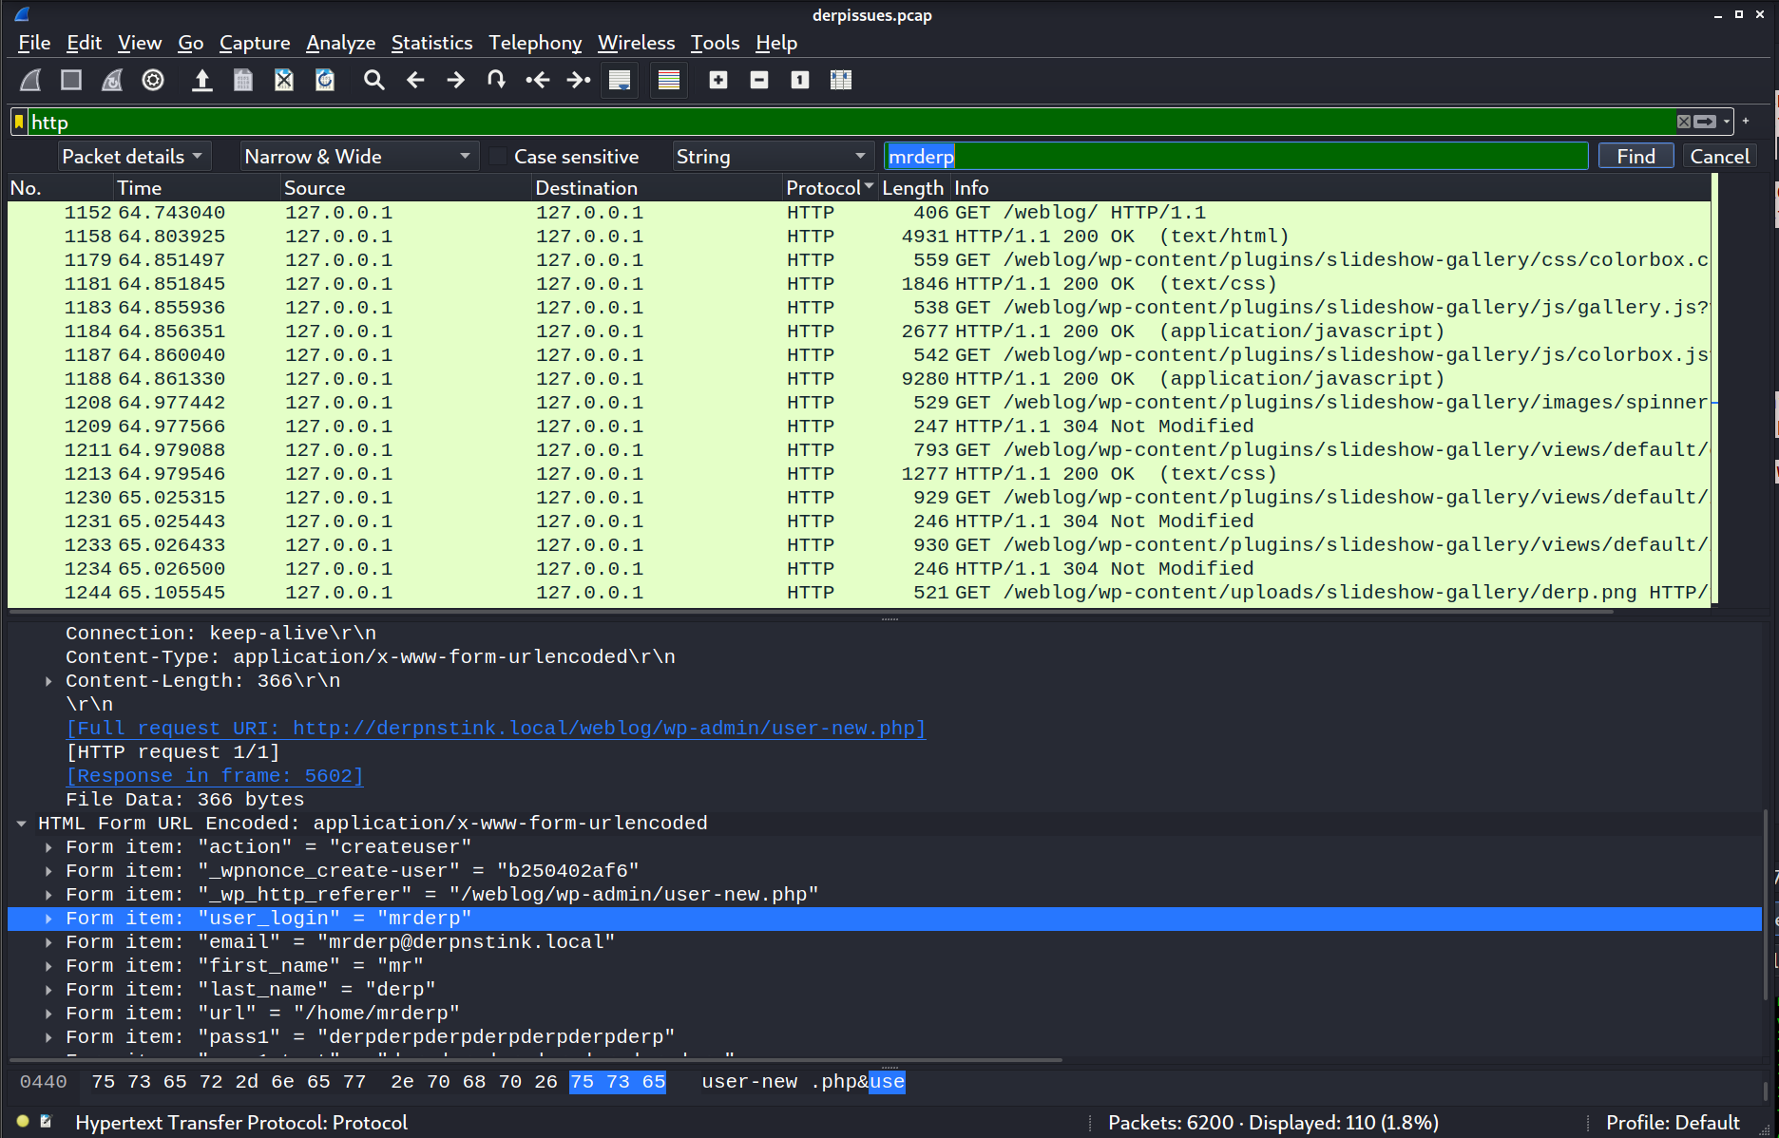Screen dimensions: 1779x1138
Task: Add a display filter button with plus
Action: (x=1746, y=121)
